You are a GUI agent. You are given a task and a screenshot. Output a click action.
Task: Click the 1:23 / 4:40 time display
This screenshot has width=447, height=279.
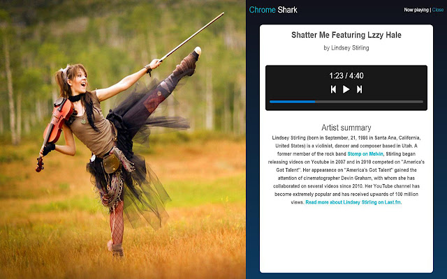pos(346,76)
